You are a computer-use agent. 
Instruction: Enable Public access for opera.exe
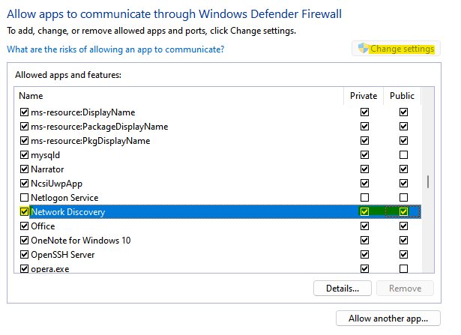tap(404, 269)
